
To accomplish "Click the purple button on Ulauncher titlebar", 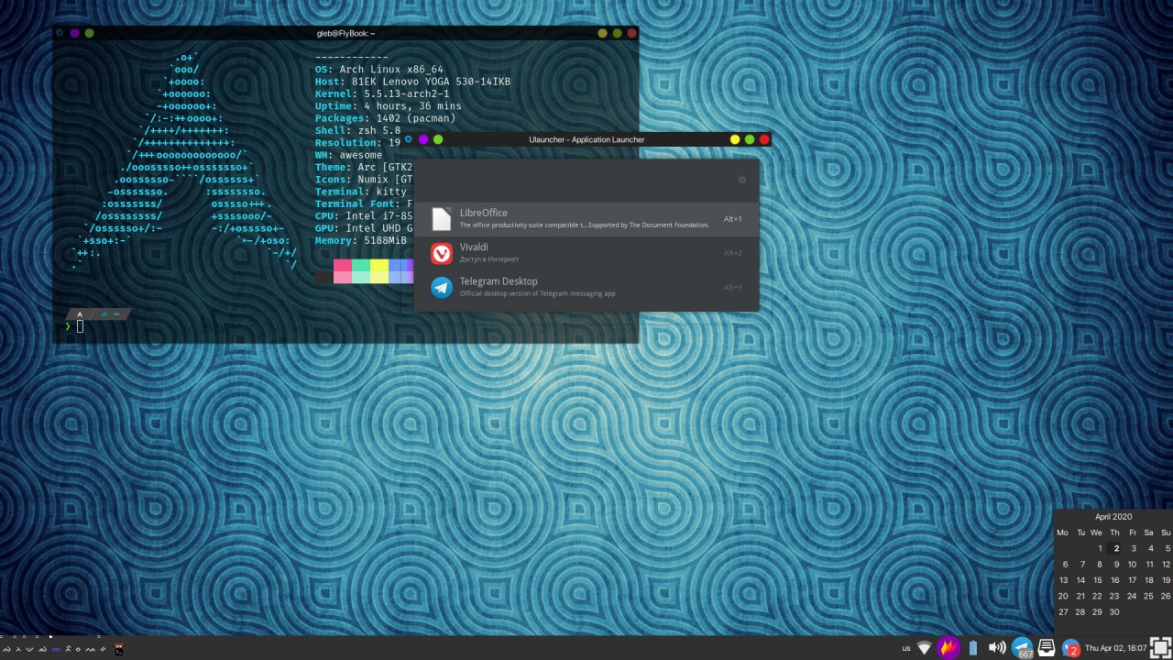I will 423,139.
